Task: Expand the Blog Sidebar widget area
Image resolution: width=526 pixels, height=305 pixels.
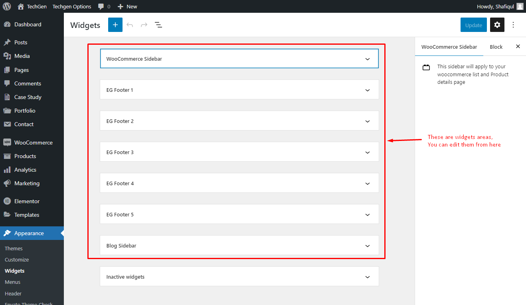Action: (x=239, y=246)
